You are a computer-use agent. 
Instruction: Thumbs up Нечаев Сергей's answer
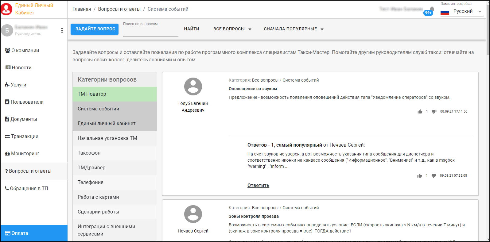tap(419, 176)
